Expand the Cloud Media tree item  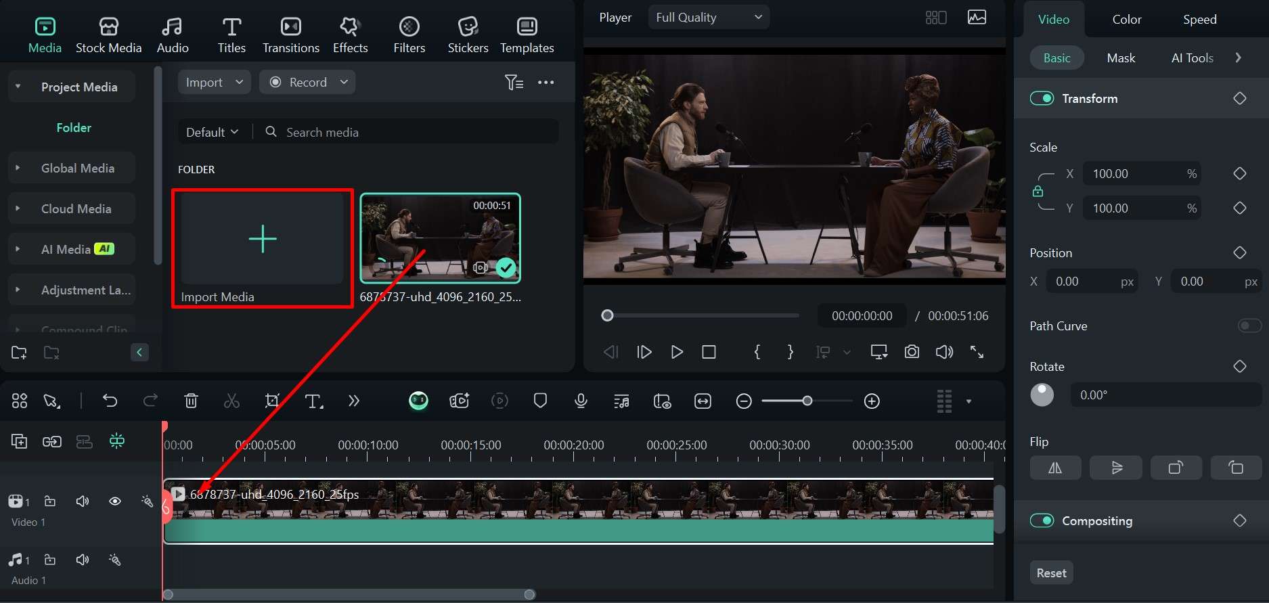click(18, 208)
